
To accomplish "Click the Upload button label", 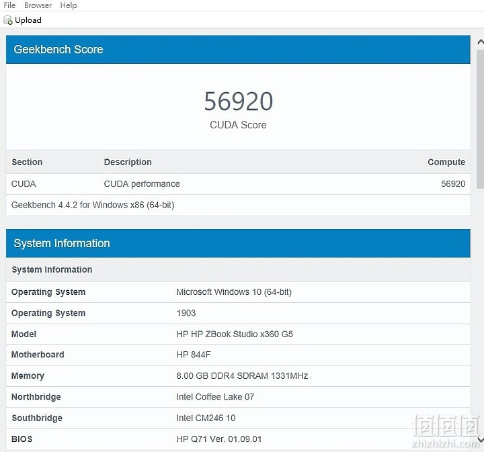I will (28, 20).
